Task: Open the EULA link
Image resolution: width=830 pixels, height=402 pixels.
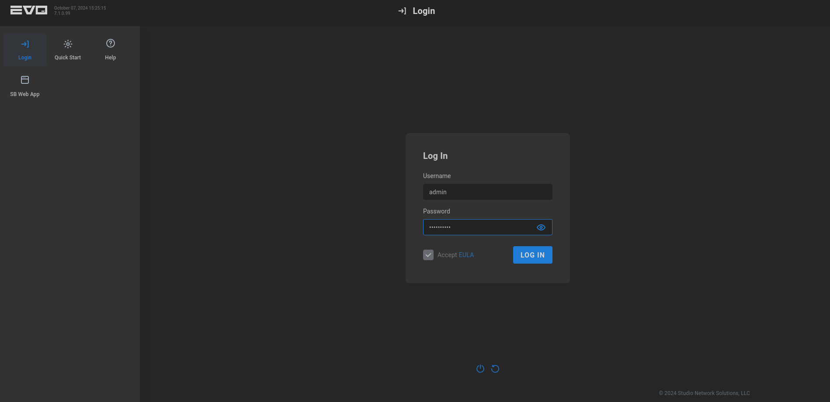Action: [x=466, y=255]
